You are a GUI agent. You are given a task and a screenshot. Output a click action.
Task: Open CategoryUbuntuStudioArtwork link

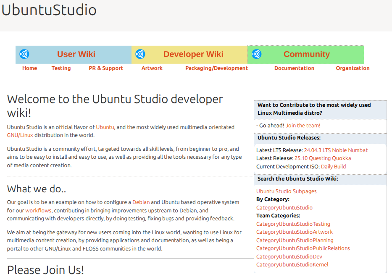point(294,232)
